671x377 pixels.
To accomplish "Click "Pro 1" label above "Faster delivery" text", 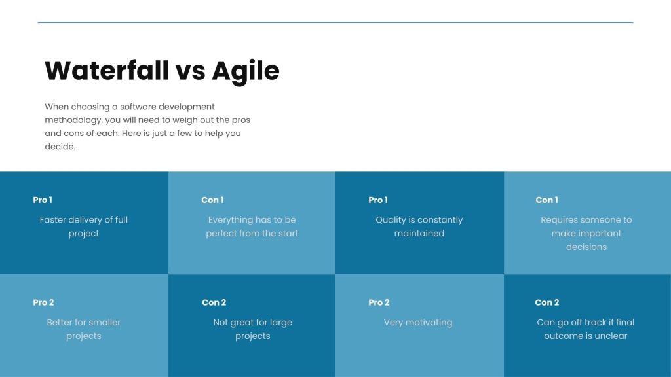I will pos(43,200).
